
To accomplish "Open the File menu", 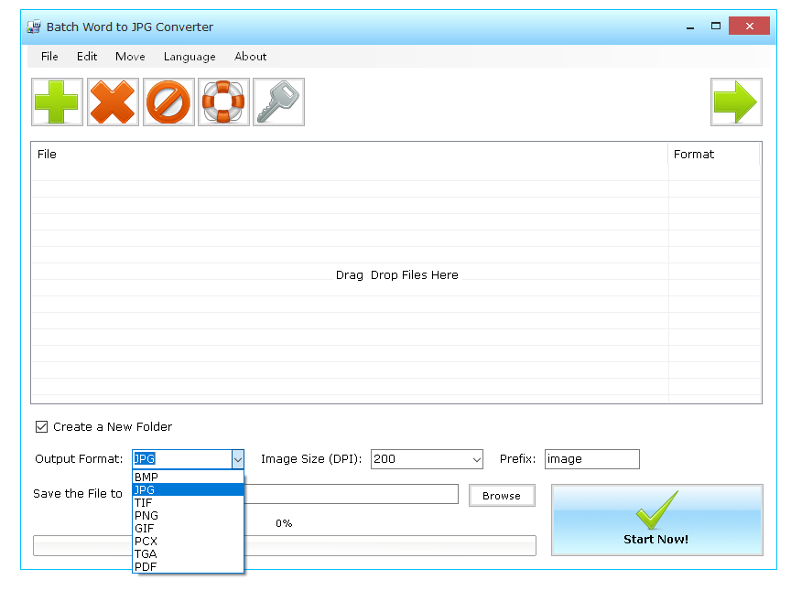I will (x=49, y=57).
